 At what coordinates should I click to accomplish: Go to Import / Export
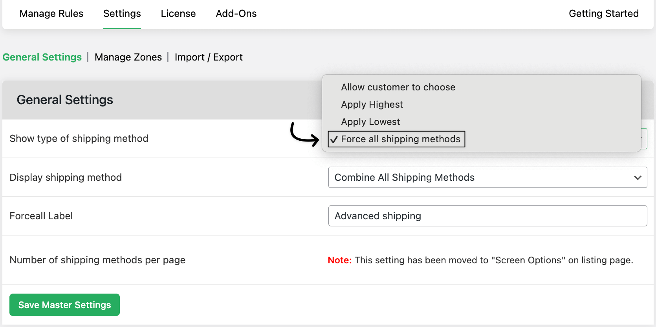[209, 57]
